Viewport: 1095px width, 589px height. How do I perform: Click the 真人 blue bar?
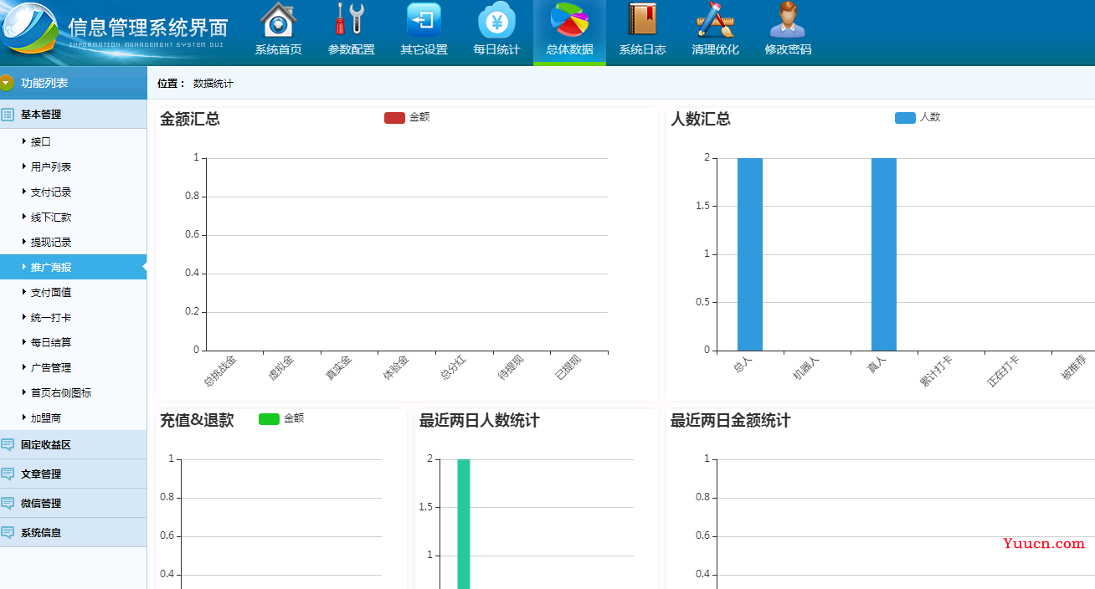[x=884, y=254]
